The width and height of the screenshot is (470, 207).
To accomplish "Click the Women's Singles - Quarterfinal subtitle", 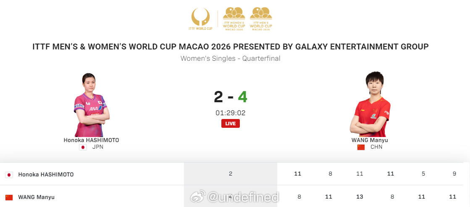I will 231,59.
